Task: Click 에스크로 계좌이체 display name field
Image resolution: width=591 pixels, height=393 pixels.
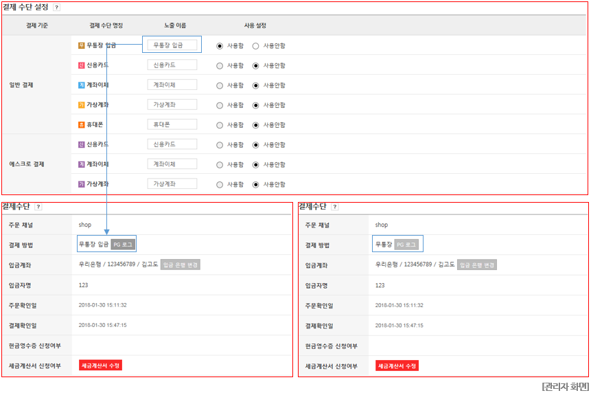Action: point(172,164)
